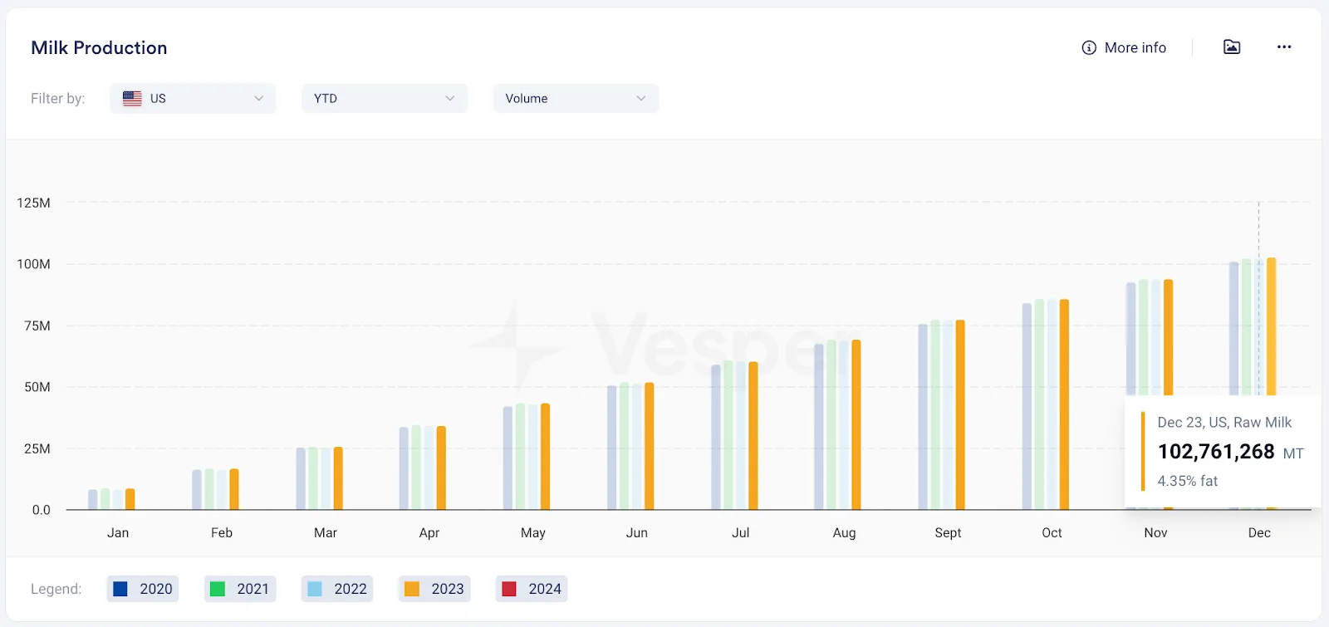Image resolution: width=1329 pixels, height=627 pixels.
Task: Click the orange 2023 bar for Jun
Action: pos(650,446)
